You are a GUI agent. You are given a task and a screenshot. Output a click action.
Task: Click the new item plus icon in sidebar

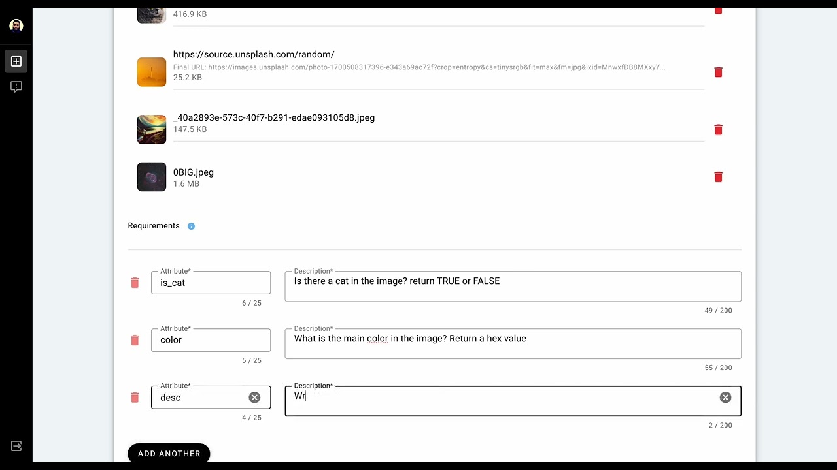point(16,61)
